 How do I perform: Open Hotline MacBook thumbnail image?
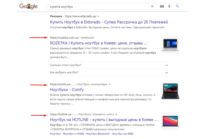(x=170, y=121)
